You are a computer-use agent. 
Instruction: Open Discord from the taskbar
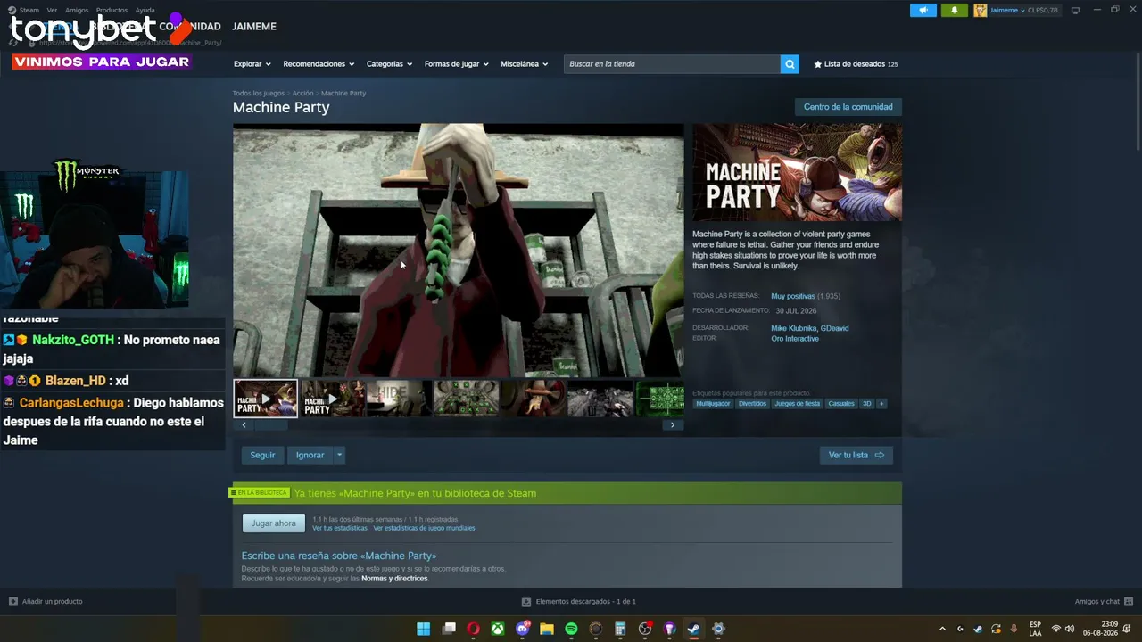(523, 629)
